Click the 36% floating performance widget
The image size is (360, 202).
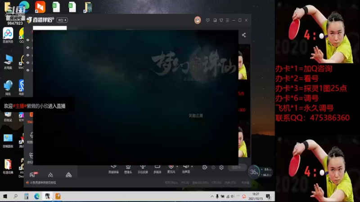tap(254, 172)
